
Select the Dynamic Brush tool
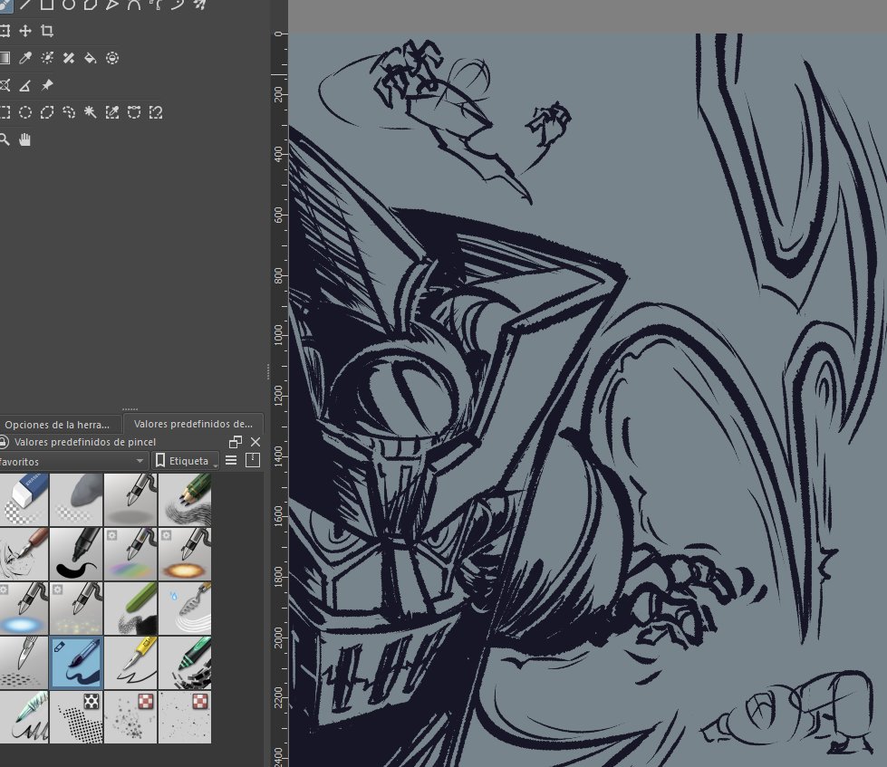click(x=178, y=5)
